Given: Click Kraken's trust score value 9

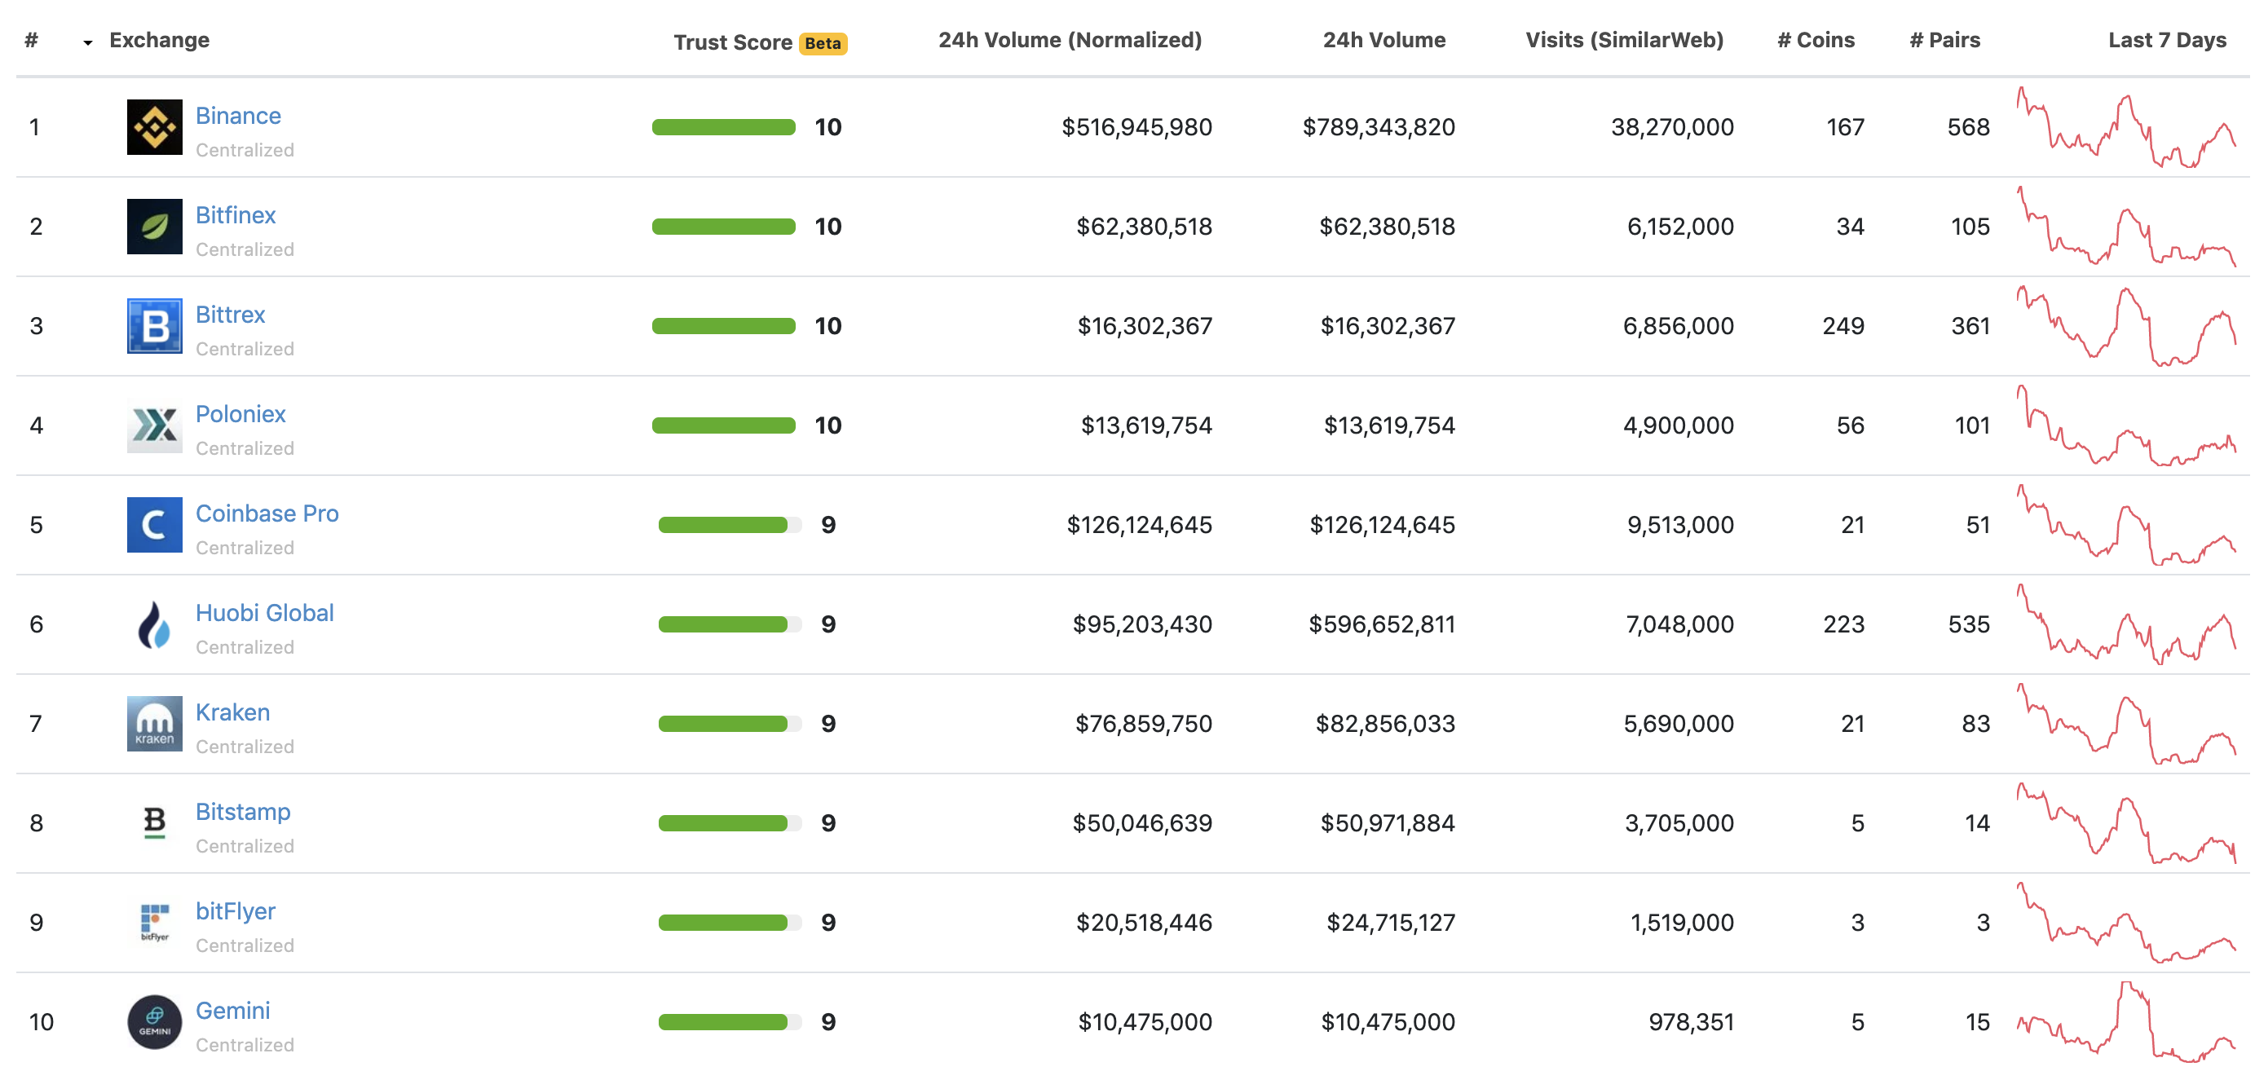Looking at the screenshot, I should (x=828, y=724).
